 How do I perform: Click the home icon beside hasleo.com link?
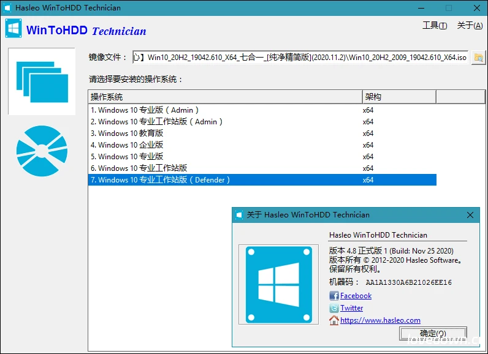tap(334, 320)
